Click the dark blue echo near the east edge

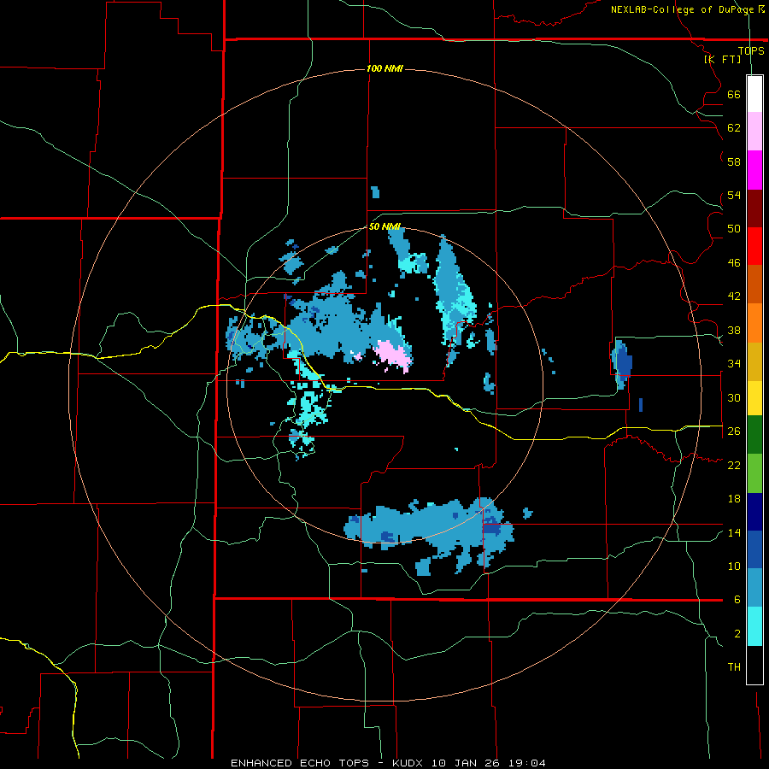622,363
